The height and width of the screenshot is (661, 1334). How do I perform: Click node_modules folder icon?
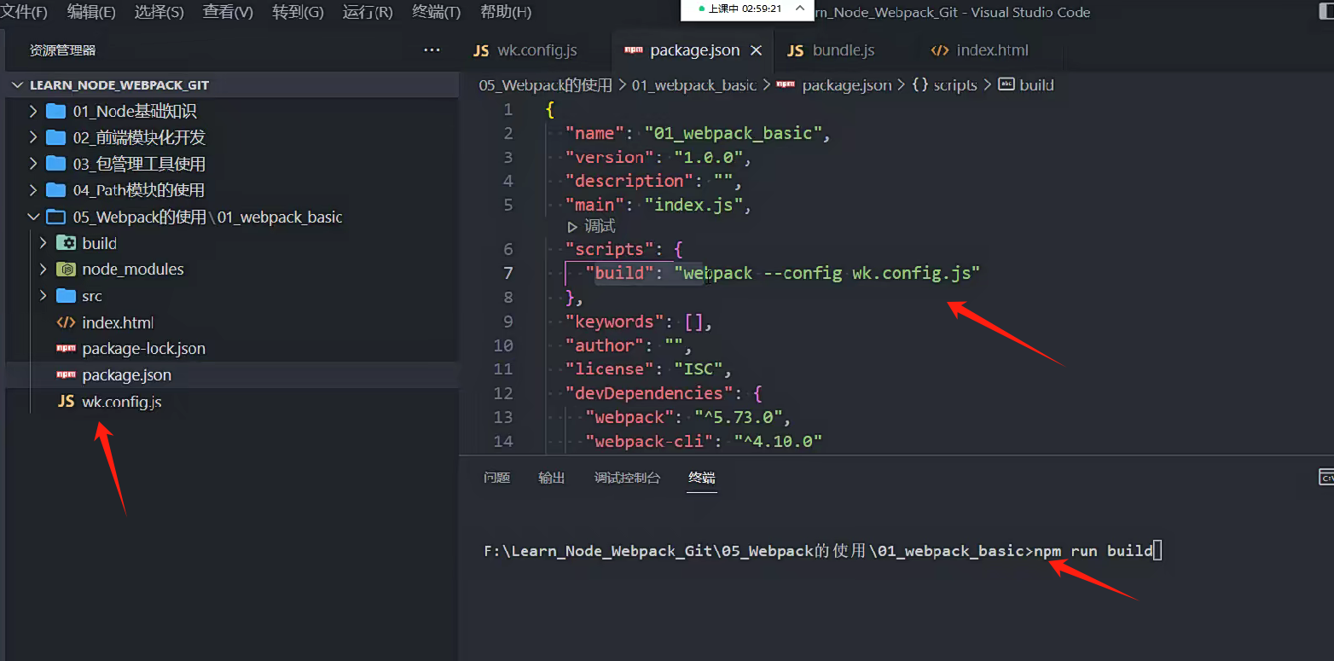tap(66, 270)
